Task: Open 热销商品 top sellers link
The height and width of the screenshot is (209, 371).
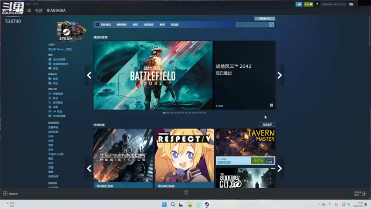Action: point(58,94)
